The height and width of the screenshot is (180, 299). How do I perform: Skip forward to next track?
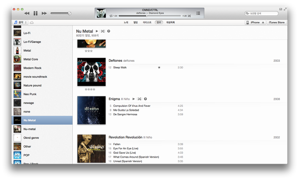pos(44,13)
